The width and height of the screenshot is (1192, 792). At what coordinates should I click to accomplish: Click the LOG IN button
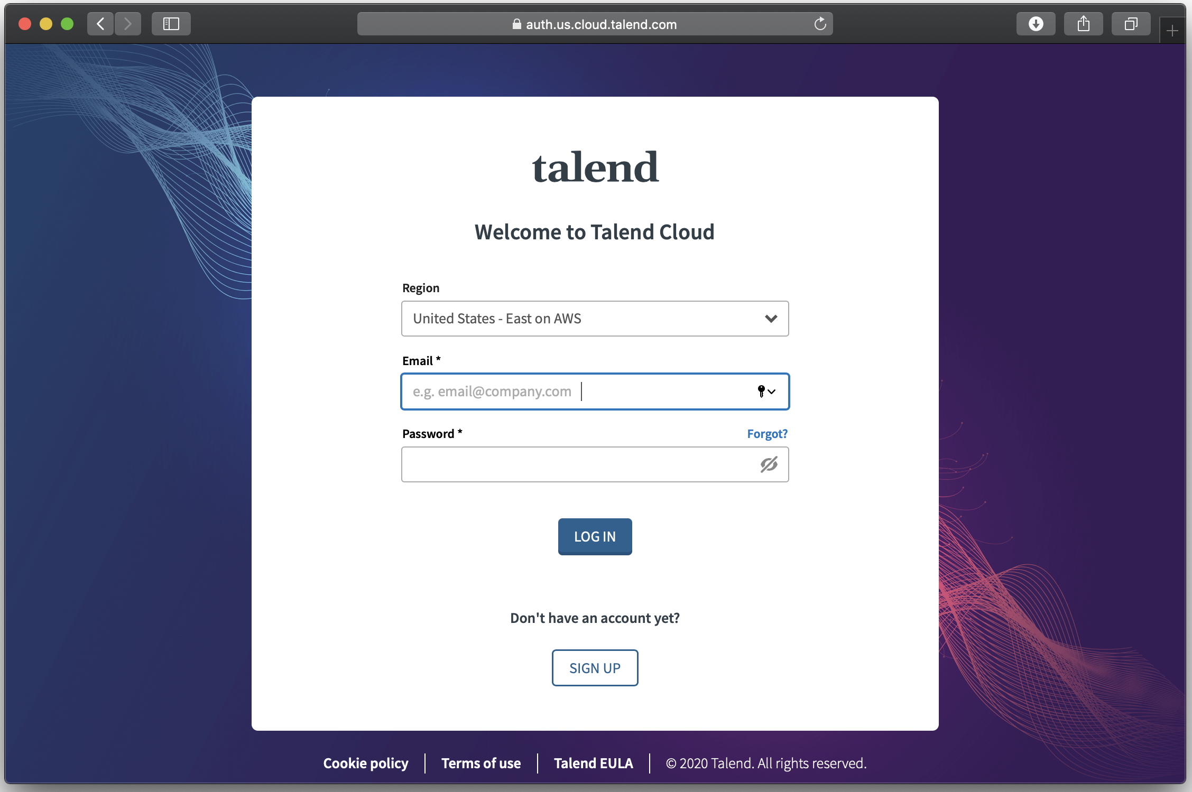tap(594, 536)
